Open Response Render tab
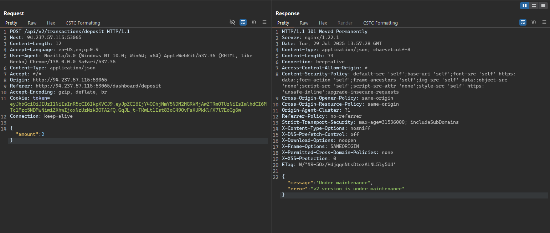This screenshot has height=233, width=550. 345,23
